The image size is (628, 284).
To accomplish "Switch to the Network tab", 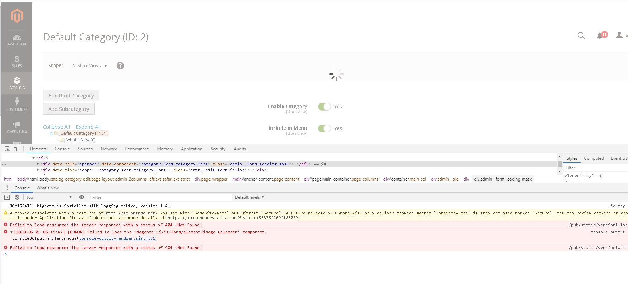I will point(109,149).
